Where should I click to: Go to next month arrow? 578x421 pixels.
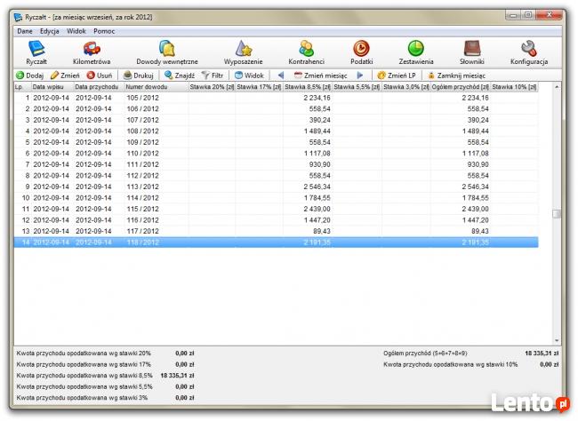click(360, 75)
